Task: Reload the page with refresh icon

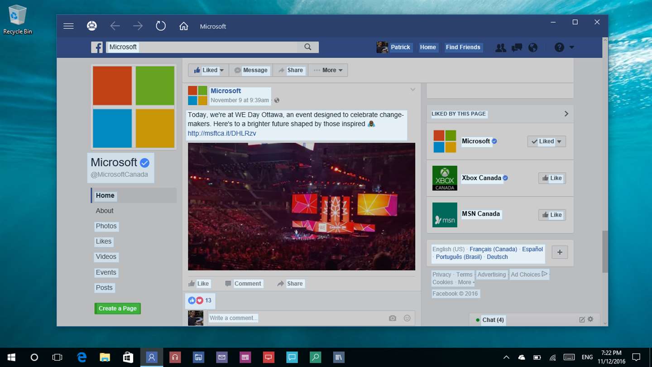Action: coord(161,26)
